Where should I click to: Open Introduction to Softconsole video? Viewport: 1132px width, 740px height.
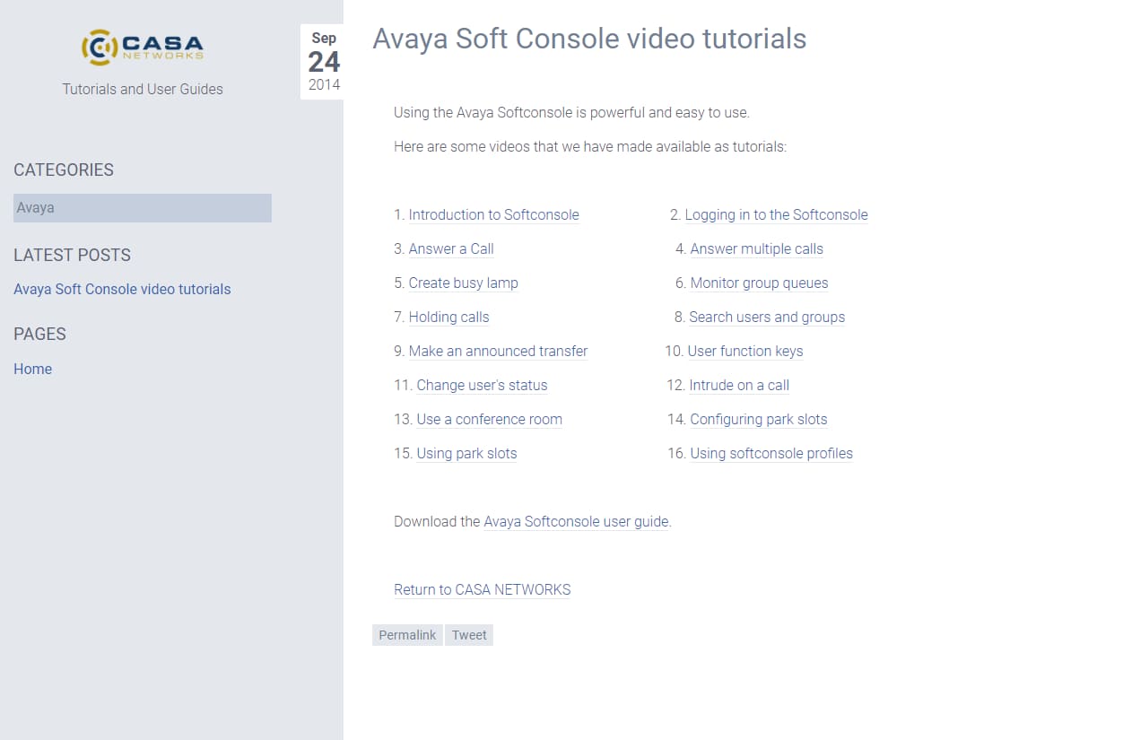point(493,215)
